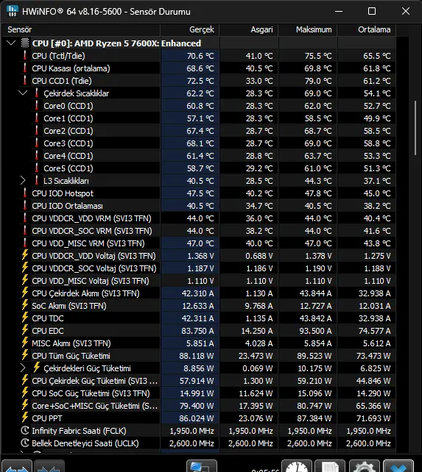This screenshot has height=472, width=422.
Task: Click the HWiNFO app icon in title bar
Action: 12,12
